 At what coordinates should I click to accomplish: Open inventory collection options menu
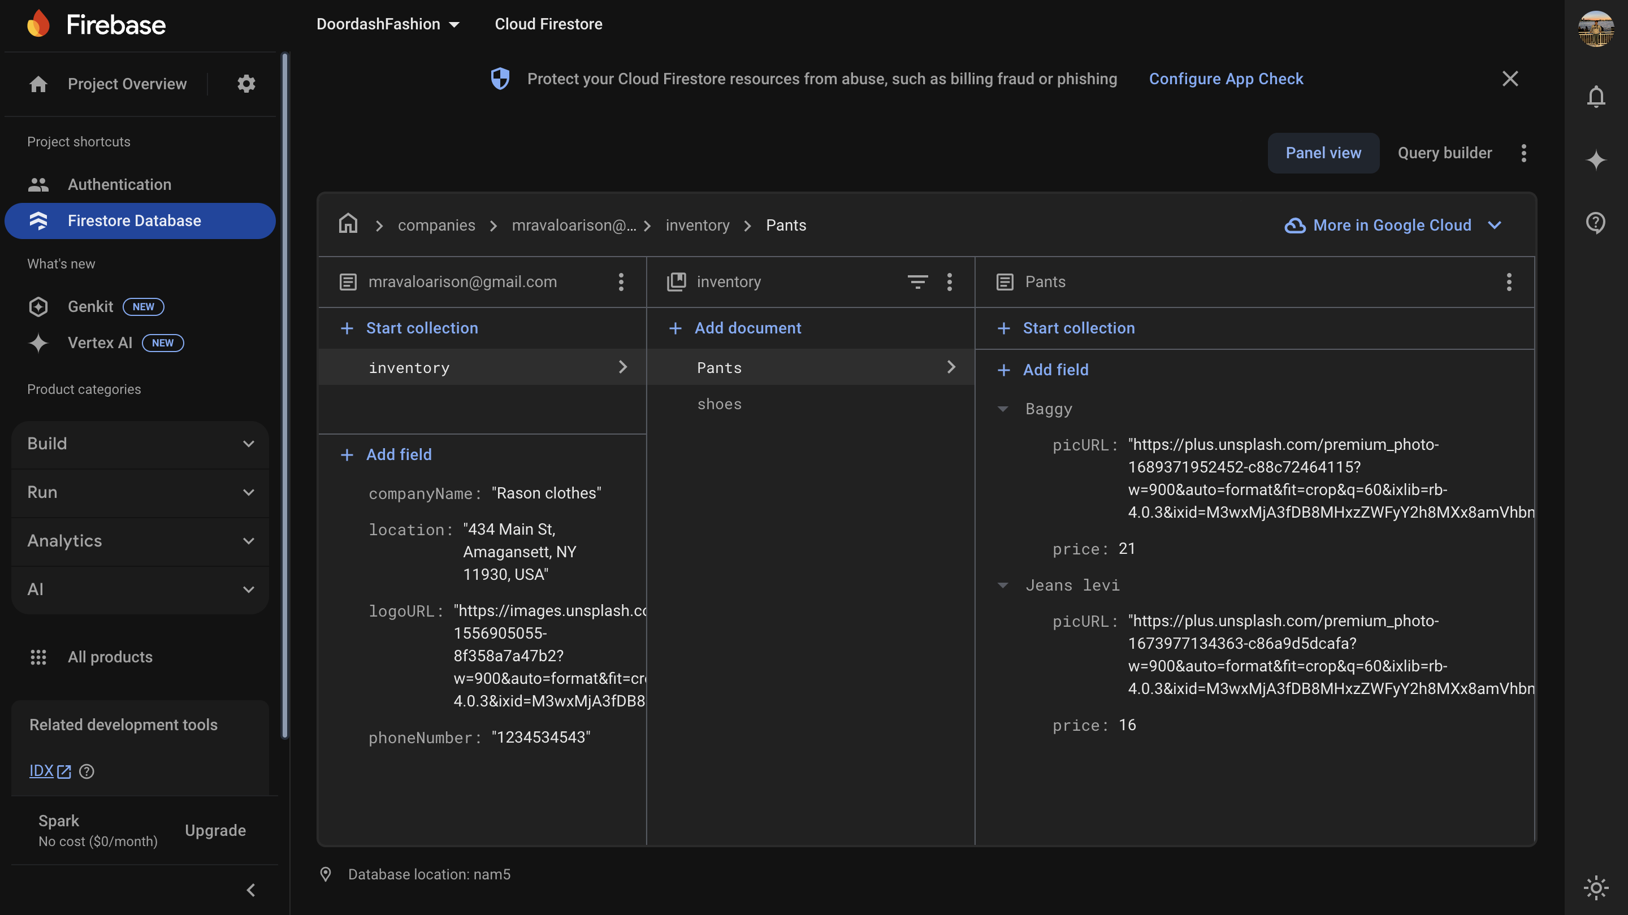(949, 282)
